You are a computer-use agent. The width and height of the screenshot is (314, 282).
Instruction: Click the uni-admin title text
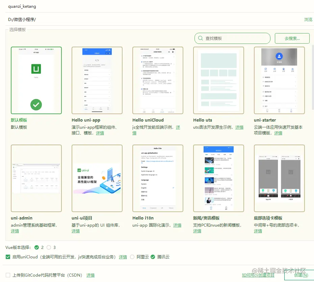pos(22,218)
